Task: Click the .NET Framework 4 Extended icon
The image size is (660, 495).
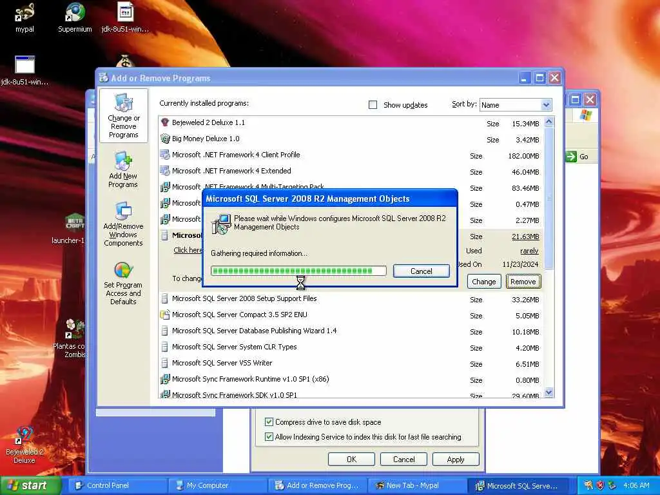Action: [164, 170]
